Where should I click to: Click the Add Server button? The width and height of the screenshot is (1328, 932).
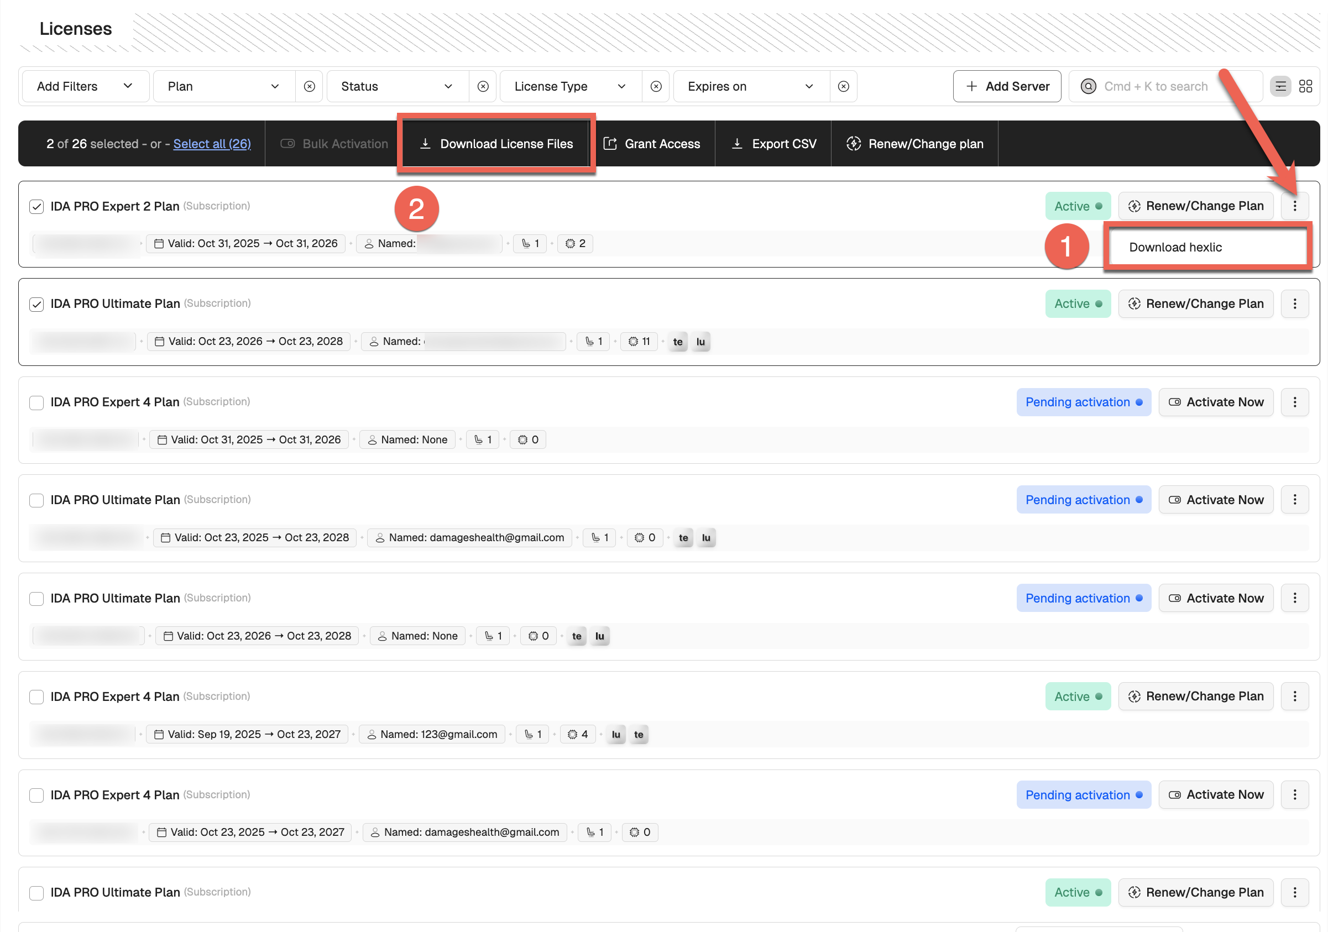point(1006,86)
